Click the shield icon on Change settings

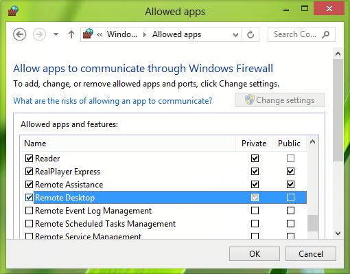[250, 100]
